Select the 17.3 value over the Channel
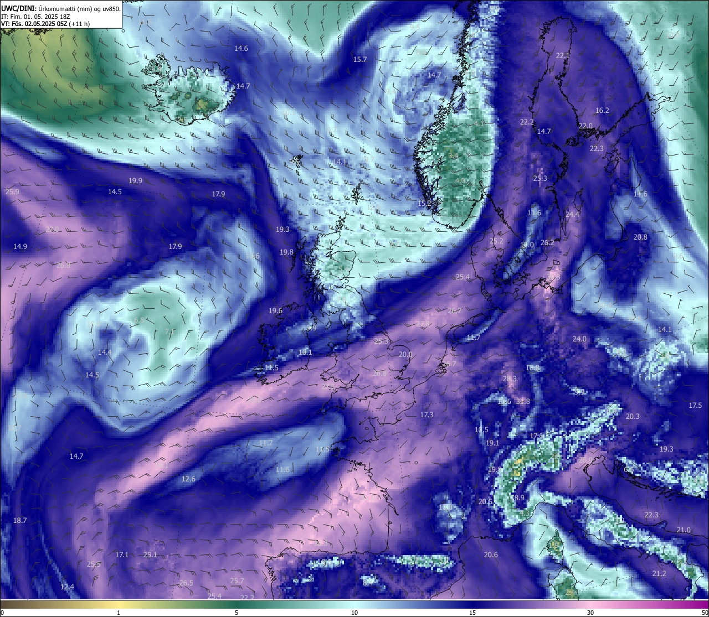The image size is (709, 617). pos(427,414)
